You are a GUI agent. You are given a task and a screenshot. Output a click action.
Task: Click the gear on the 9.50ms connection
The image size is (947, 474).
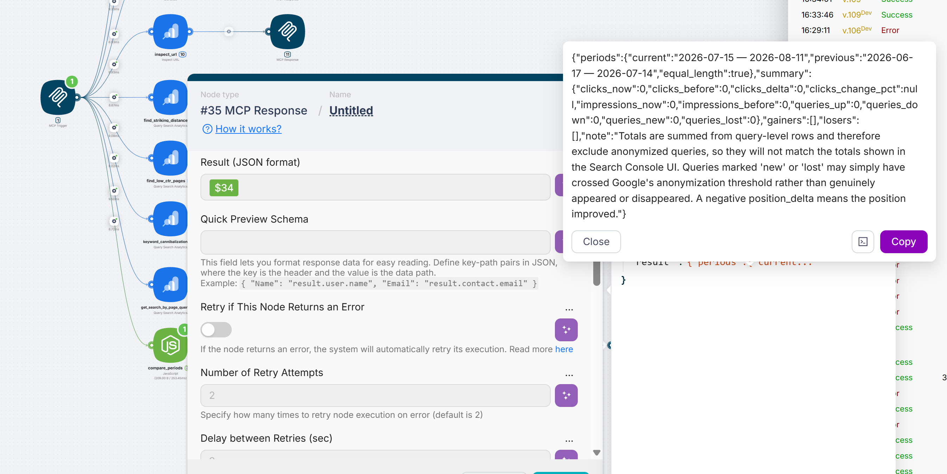pyautogui.click(x=114, y=191)
